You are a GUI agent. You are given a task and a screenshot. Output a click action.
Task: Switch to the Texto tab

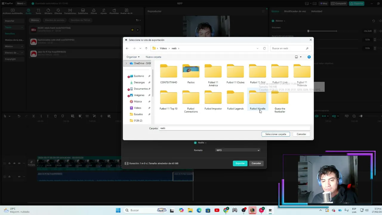[38, 11]
